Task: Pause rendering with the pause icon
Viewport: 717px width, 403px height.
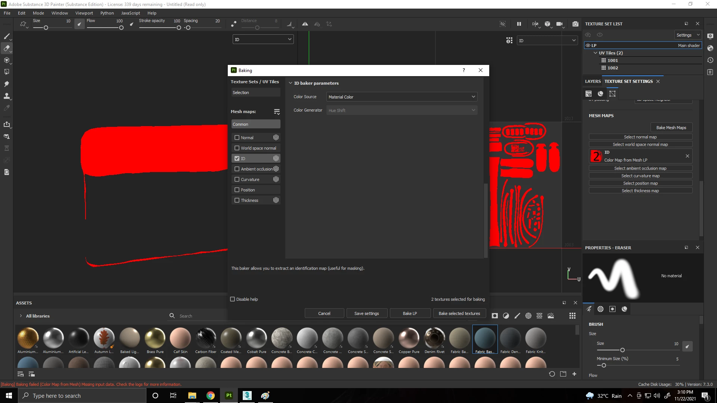Action: (x=519, y=24)
